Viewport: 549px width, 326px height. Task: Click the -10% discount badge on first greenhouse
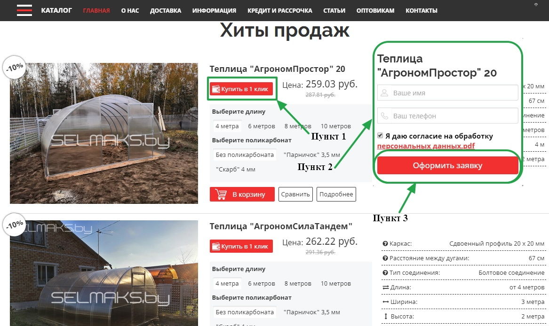point(15,67)
